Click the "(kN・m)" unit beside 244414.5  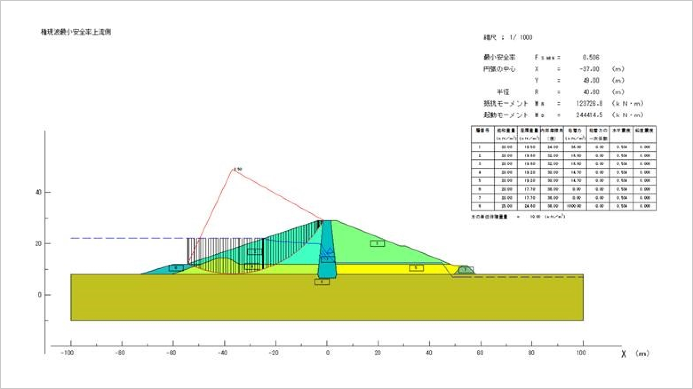627,115
